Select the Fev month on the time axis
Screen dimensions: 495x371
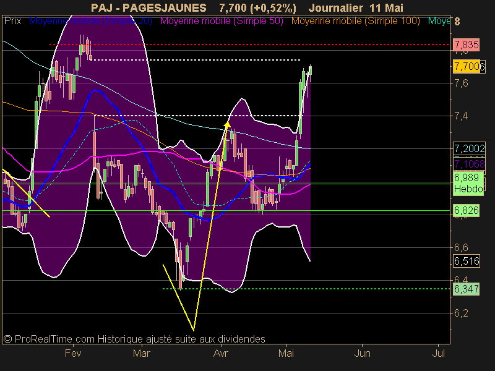[x=73, y=353]
